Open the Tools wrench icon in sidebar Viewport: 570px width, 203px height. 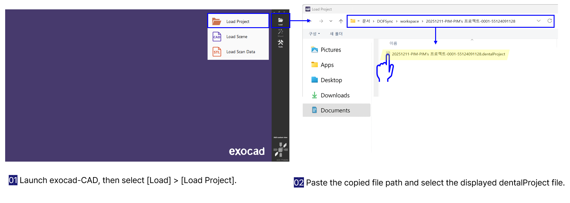[x=280, y=43]
